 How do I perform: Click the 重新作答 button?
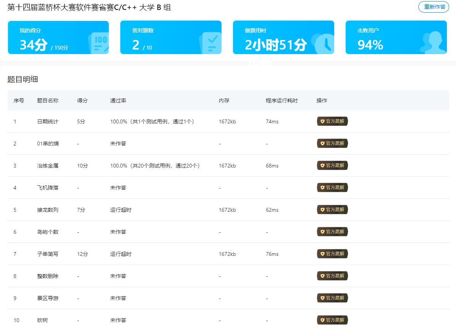[x=434, y=7]
